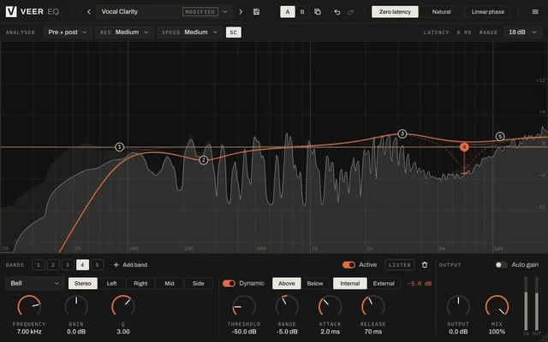Delete the band with the trash icon
Screen dimensions: 548x342
click(425, 265)
